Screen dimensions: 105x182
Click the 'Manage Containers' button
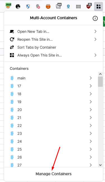[53, 174]
